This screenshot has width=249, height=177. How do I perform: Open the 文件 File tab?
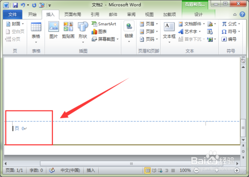coord(12,14)
